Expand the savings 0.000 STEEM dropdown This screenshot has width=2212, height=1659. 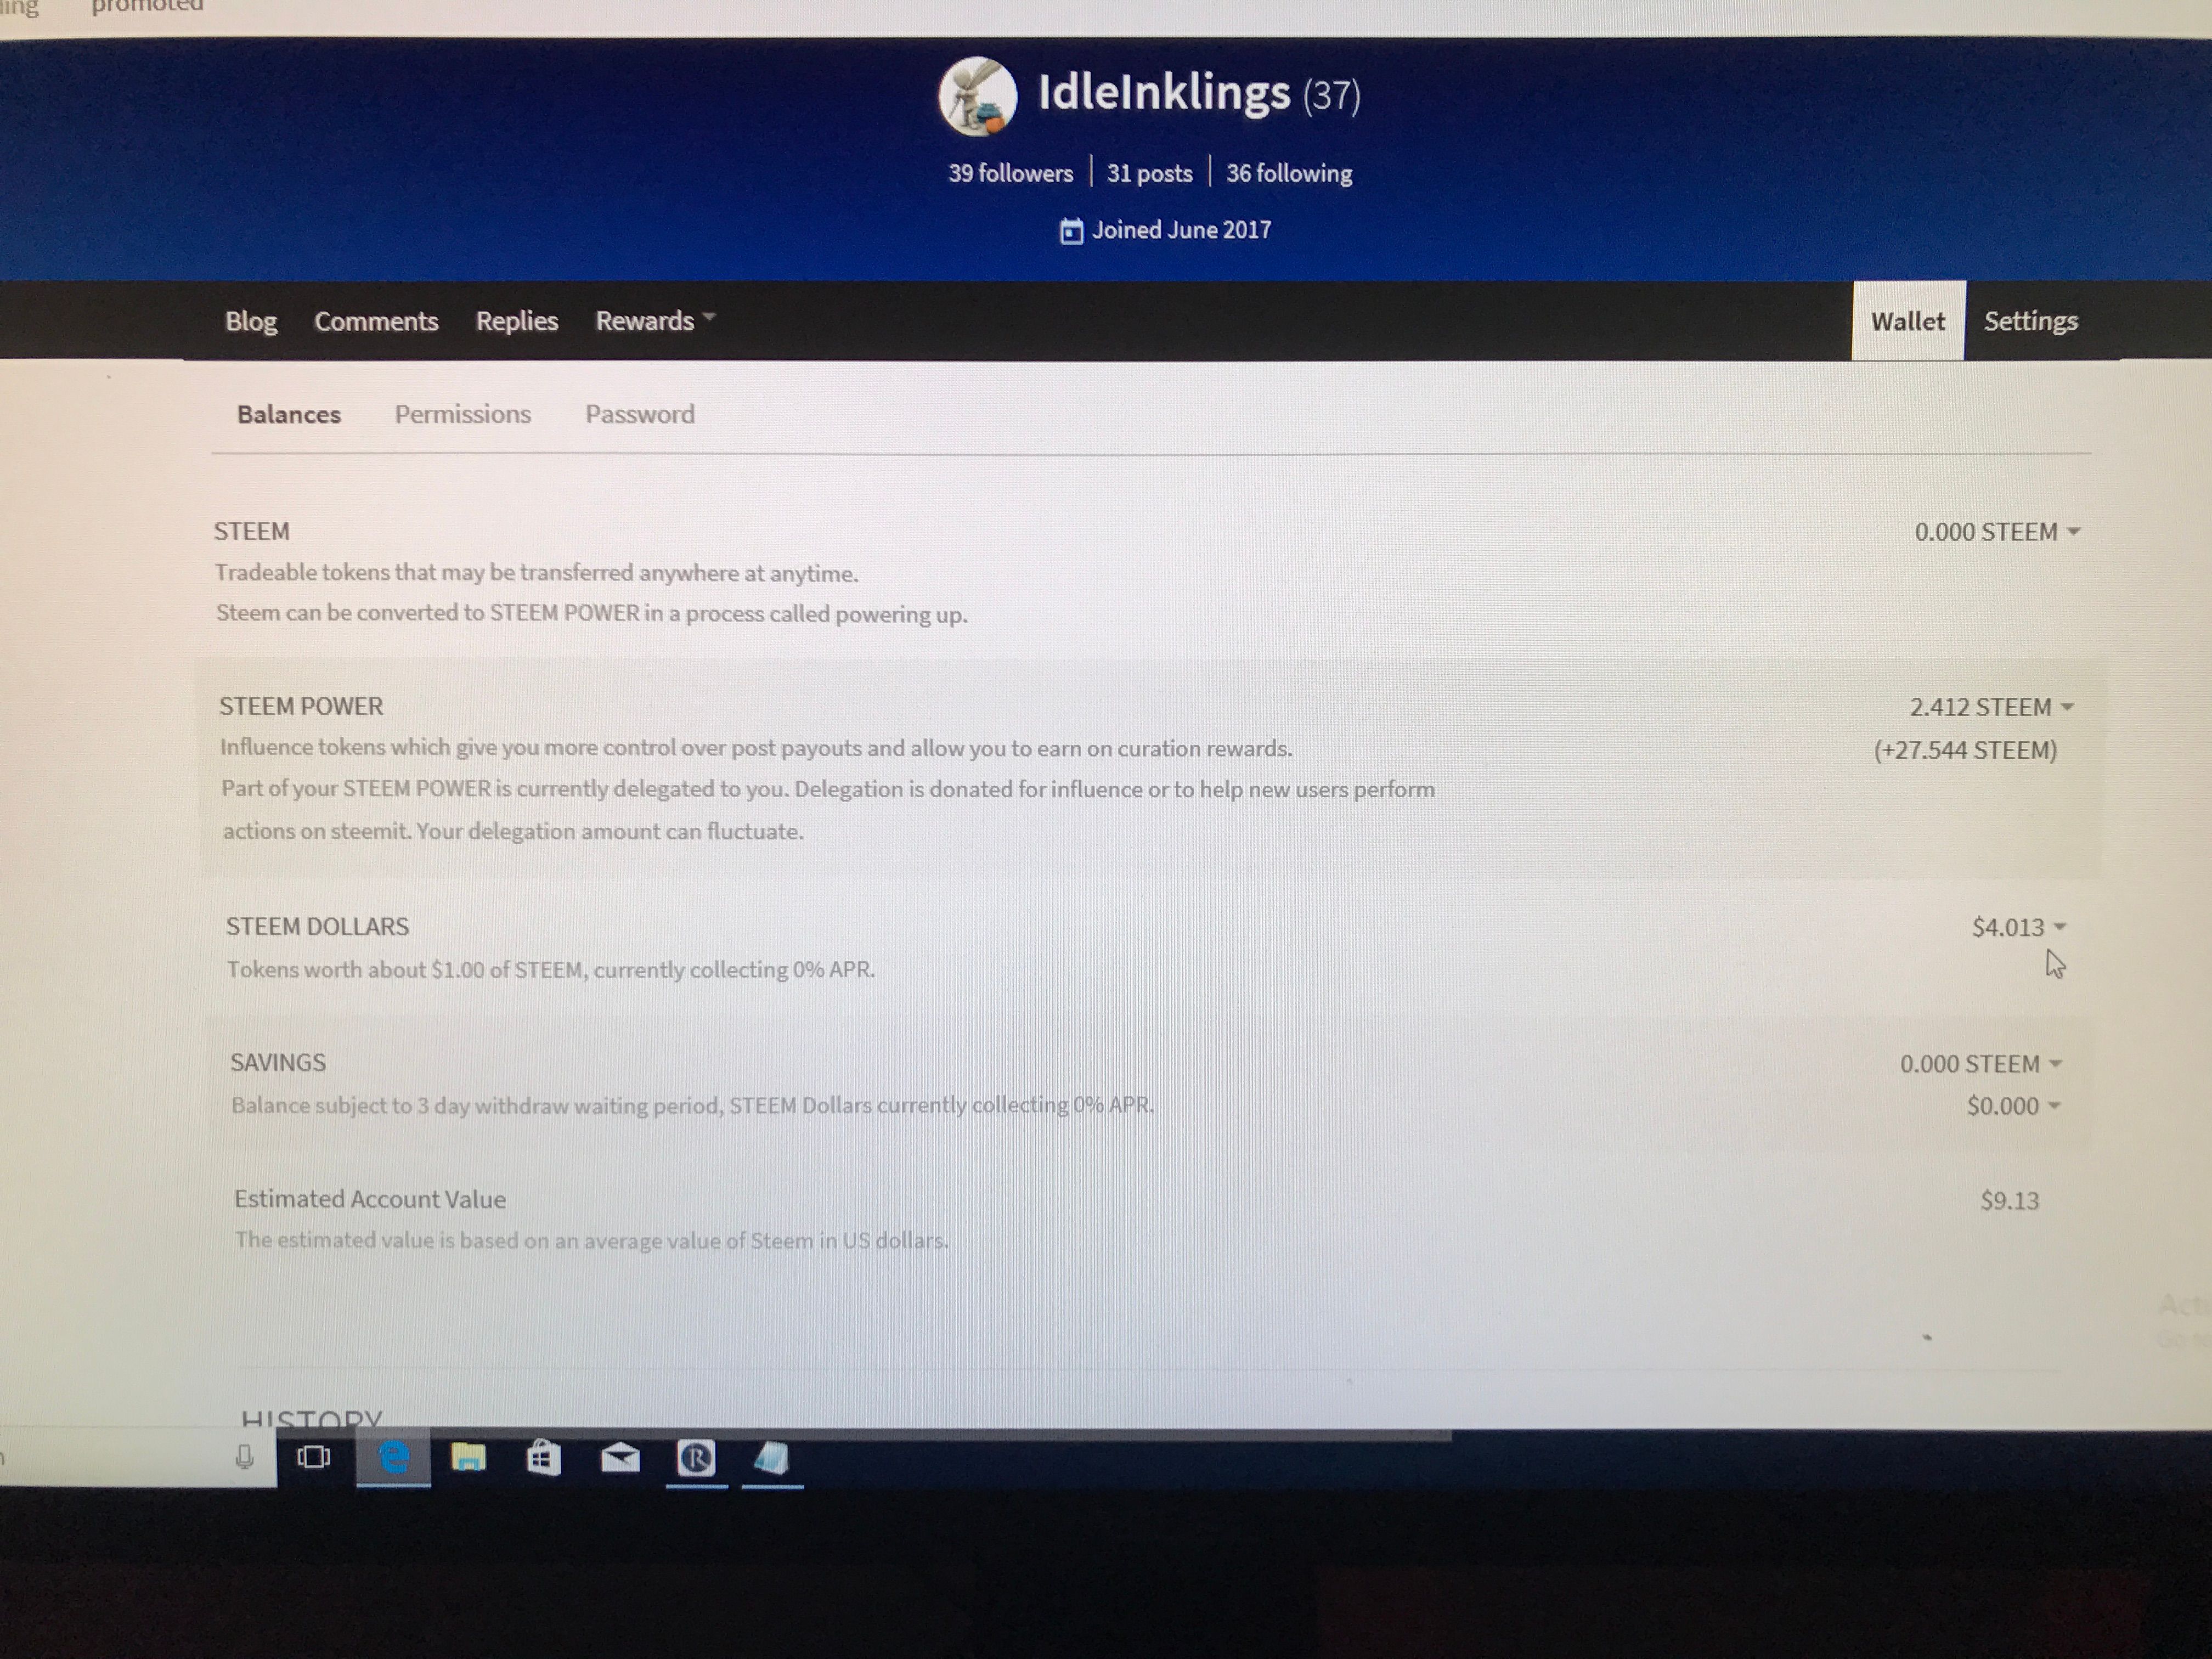pos(1981,1064)
